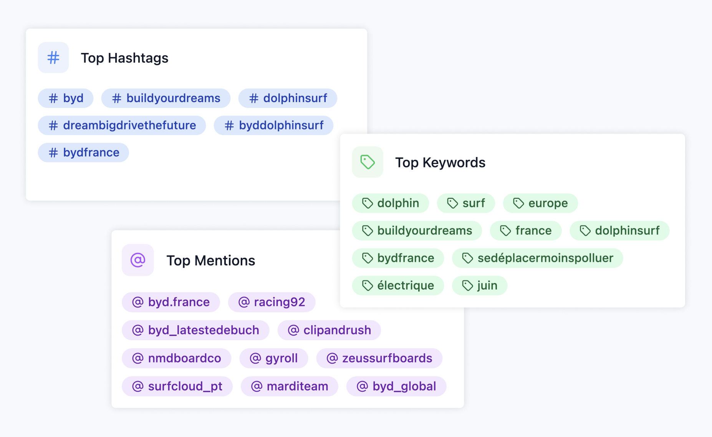712x437 pixels.
Task: Open the sedéplacermoinspolluer keyword tag
Action: tap(538, 258)
